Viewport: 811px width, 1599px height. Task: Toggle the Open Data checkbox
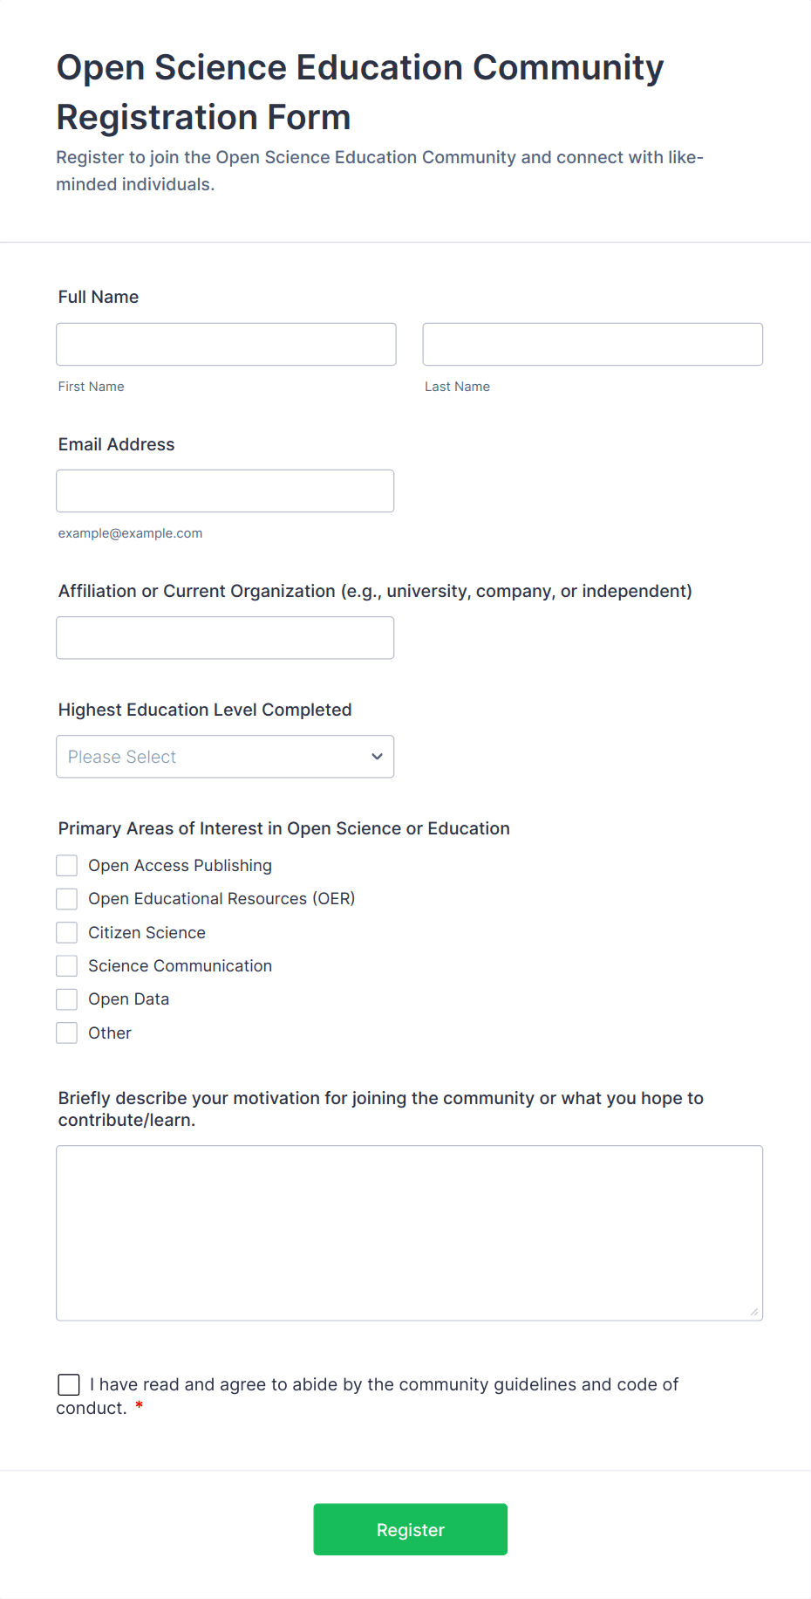[x=67, y=999]
